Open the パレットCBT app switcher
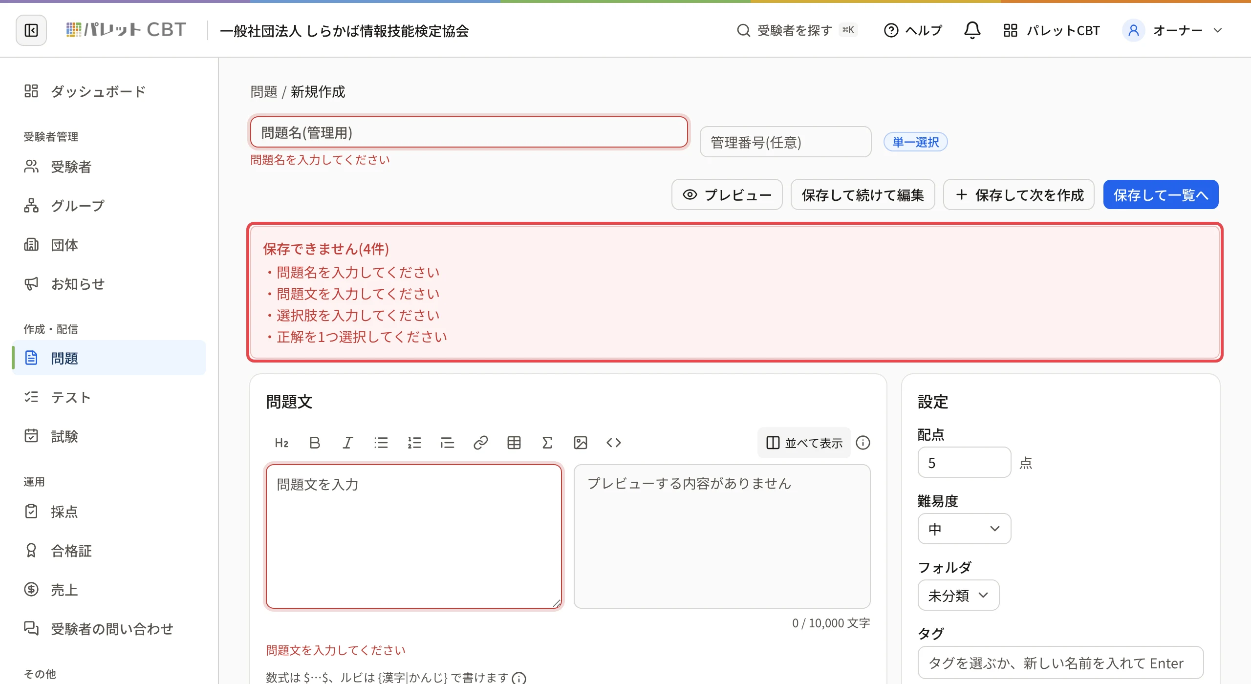1251x684 pixels. pyautogui.click(x=1051, y=30)
